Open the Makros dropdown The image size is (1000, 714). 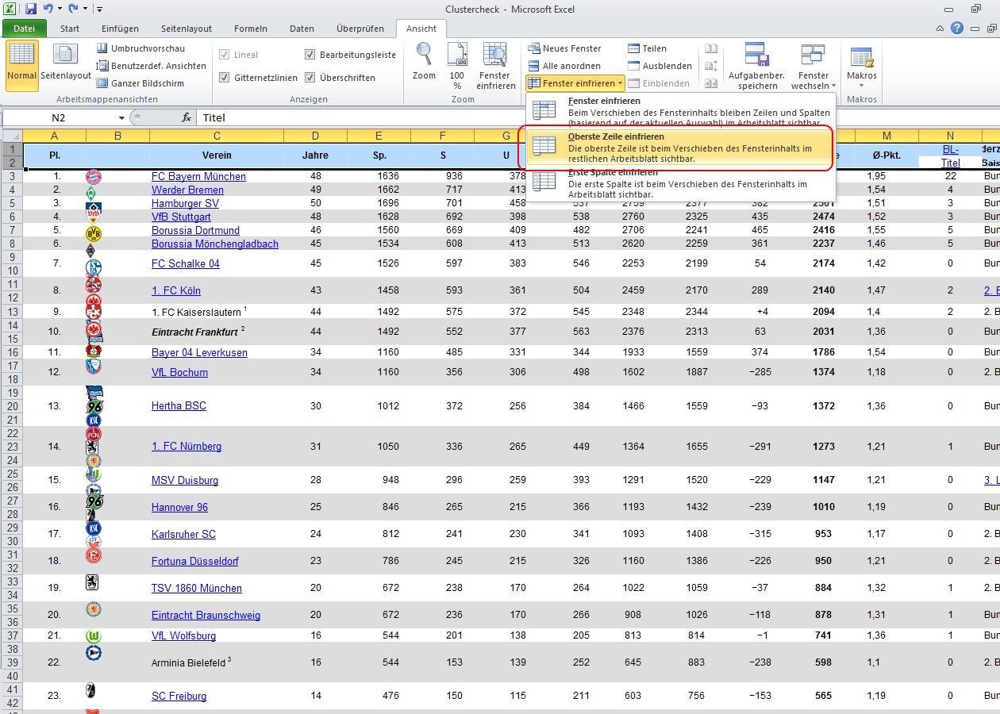pos(861,66)
